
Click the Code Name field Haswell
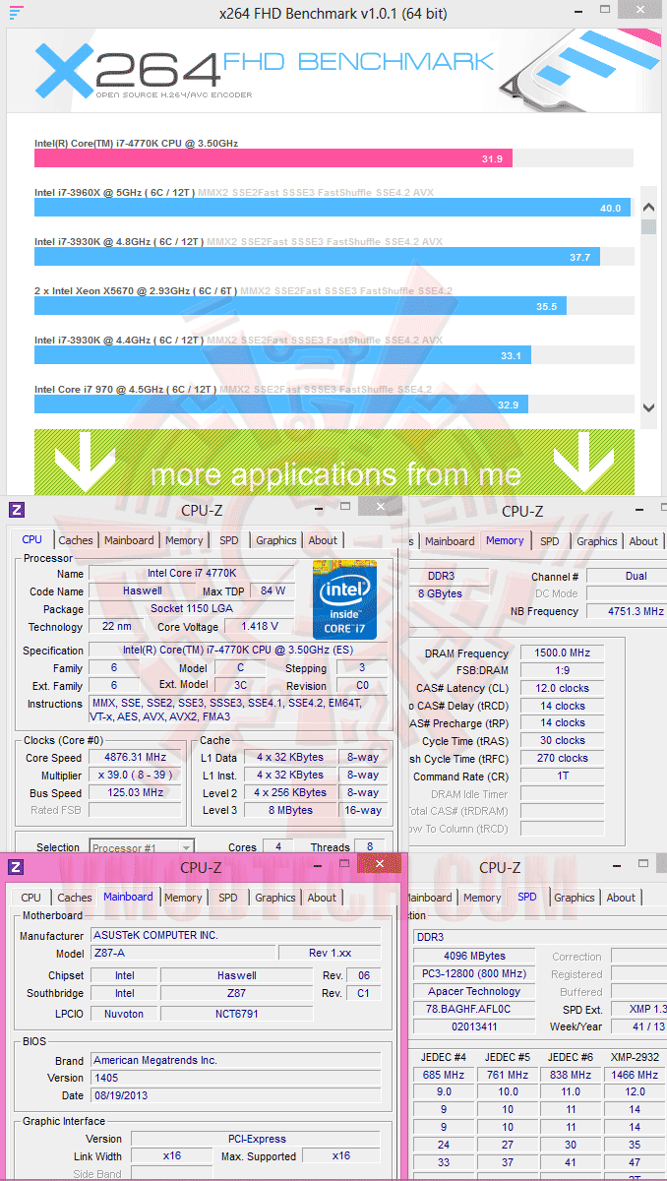click(x=143, y=590)
